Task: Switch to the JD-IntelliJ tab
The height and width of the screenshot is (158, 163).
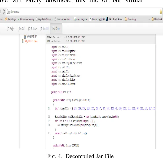Action: (x=44, y=29)
